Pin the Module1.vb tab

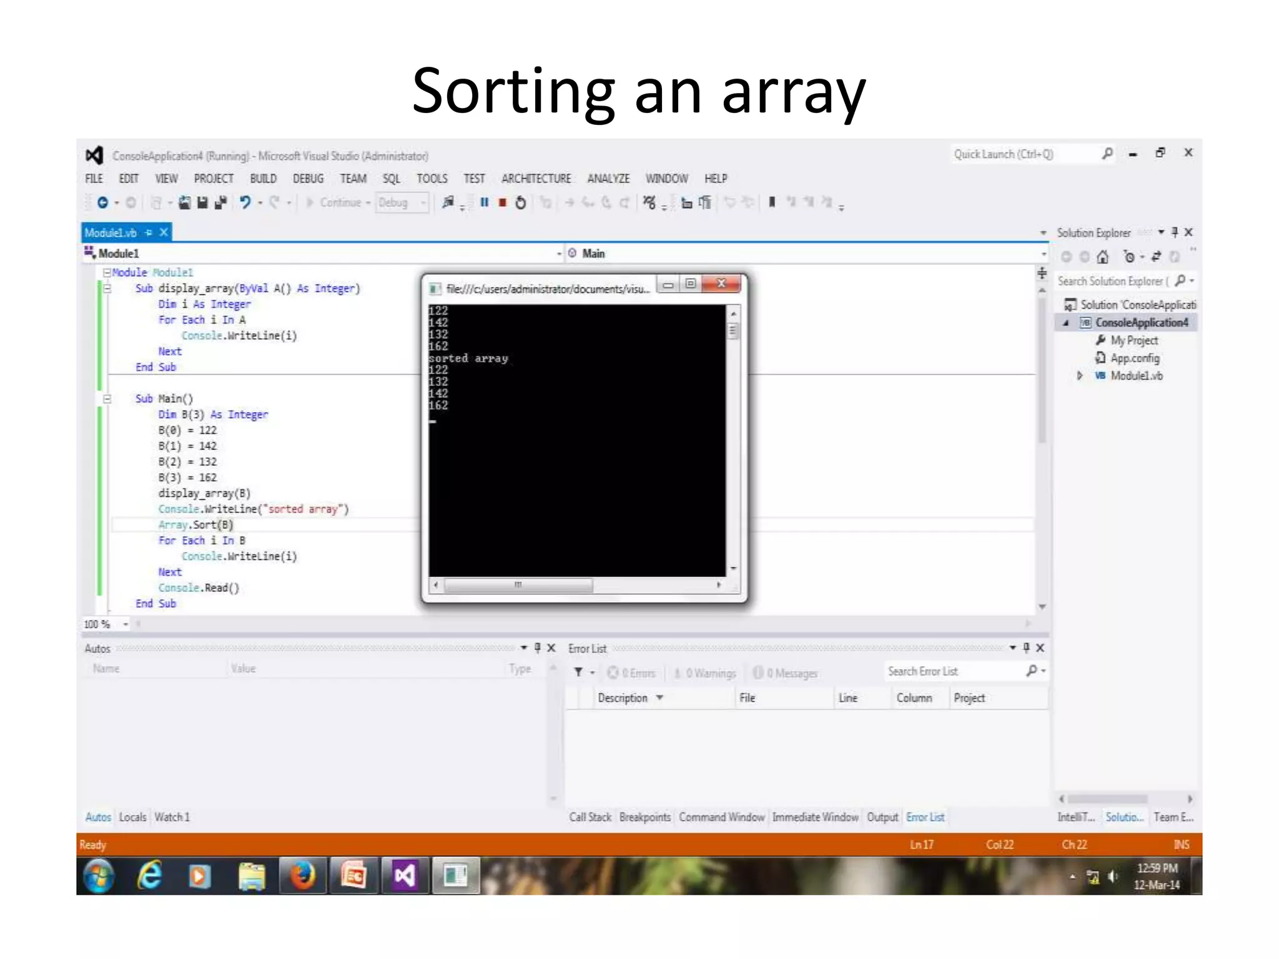click(x=149, y=232)
